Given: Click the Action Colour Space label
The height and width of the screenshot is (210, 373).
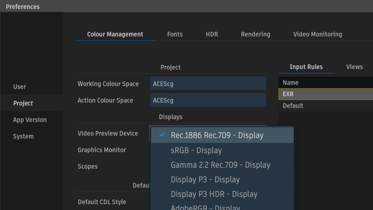Looking at the screenshot, I should 105,100.
